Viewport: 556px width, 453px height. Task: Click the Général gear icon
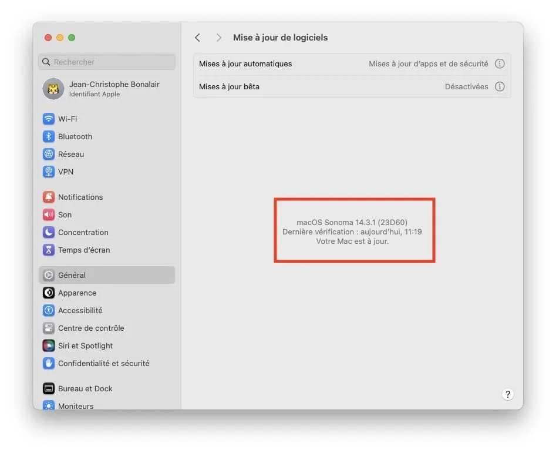49,276
